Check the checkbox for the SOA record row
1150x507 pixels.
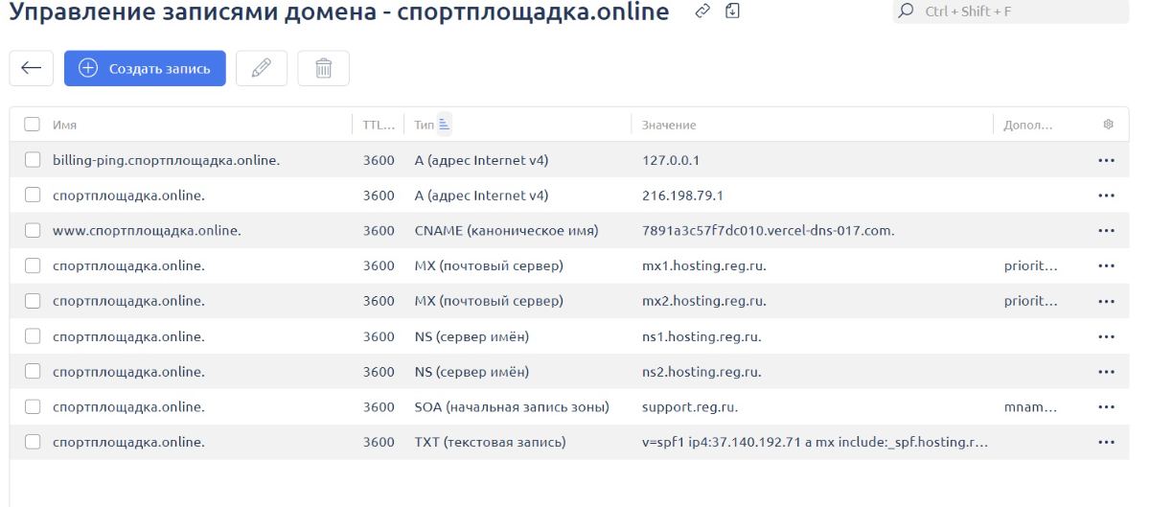coord(32,406)
